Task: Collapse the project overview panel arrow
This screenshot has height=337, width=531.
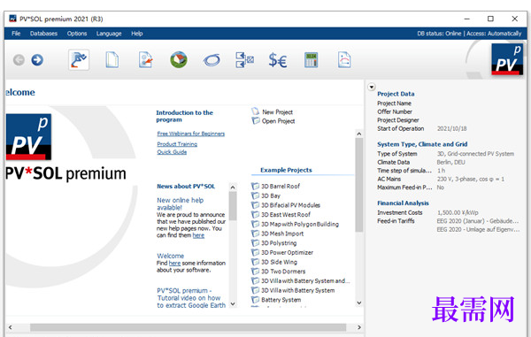Action: click(x=372, y=87)
